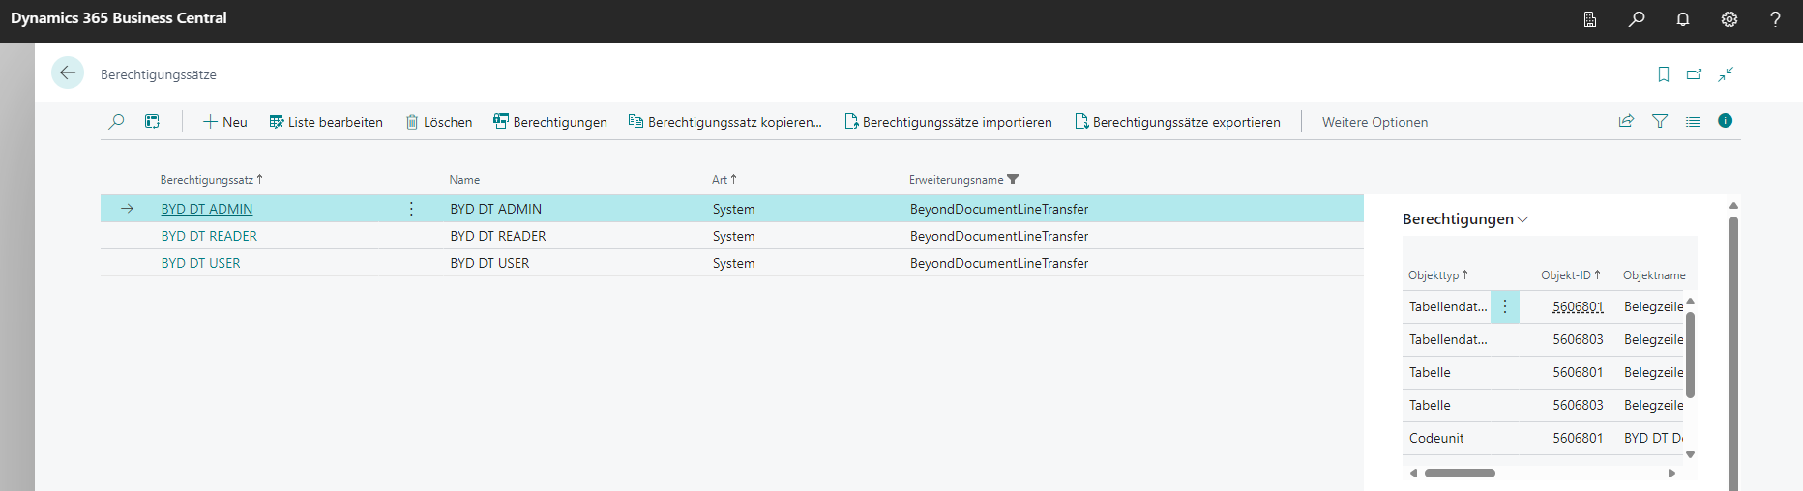Viewport: 1803px width, 491px height.
Task: Click Neu to create permission set
Action: pos(224,122)
